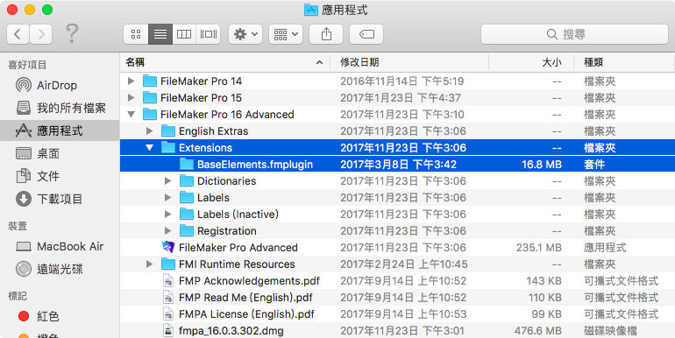
Task: Go back with the left arrow button
Action: (x=18, y=34)
